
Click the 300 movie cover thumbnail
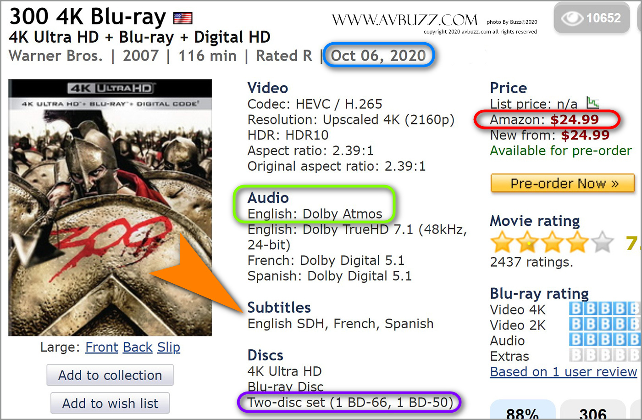(x=110, y=207)
